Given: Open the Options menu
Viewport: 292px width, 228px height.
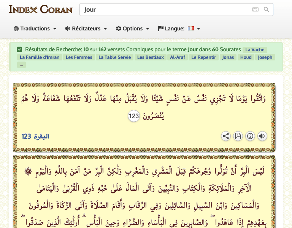Looking at the screenshot, I should (x=132, y=28).
